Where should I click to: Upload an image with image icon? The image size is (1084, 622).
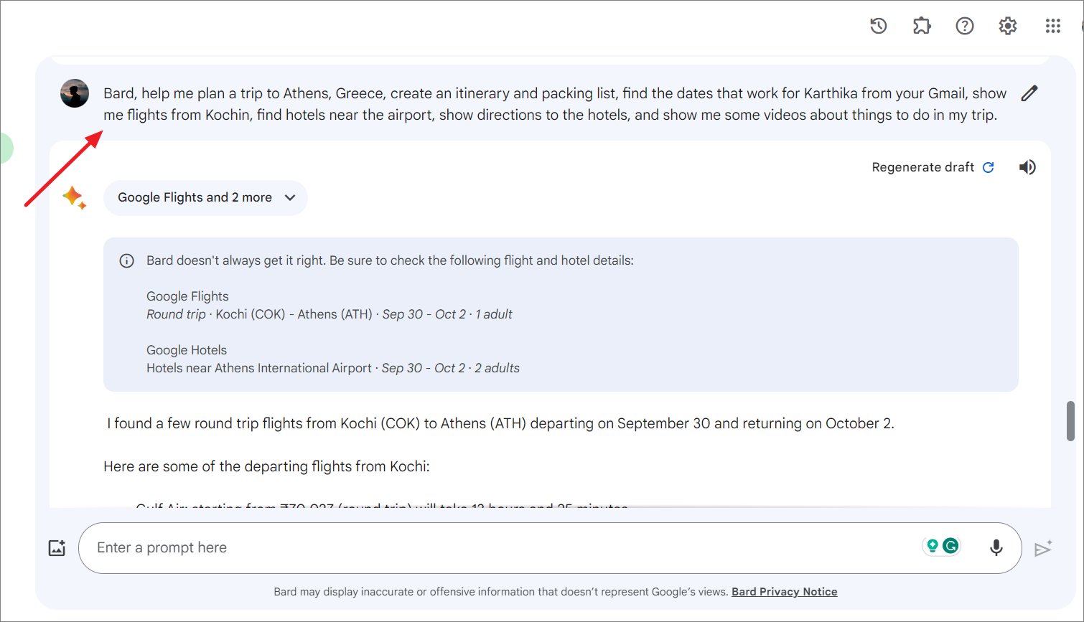tap(57, 548)
